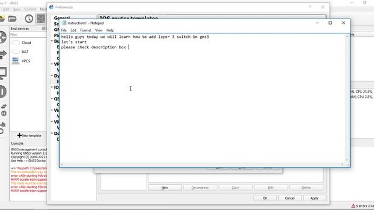
Task: Open the File menu in Notepad
Action: [x=64, y=30]
